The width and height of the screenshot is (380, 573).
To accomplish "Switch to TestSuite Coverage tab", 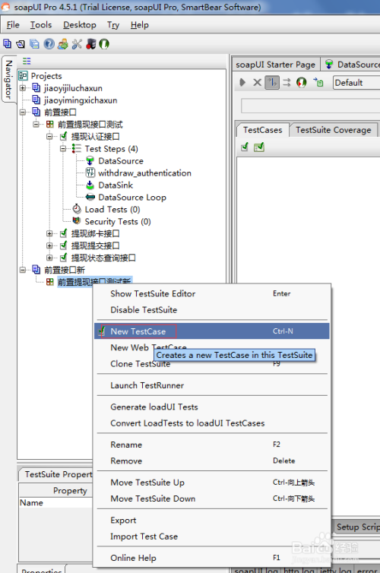I will pos(333,130).
